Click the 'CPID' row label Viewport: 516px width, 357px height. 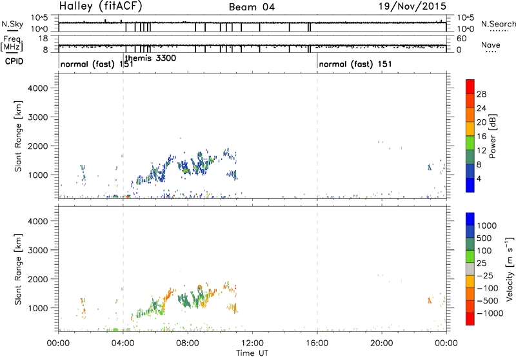tap(14, 61)
